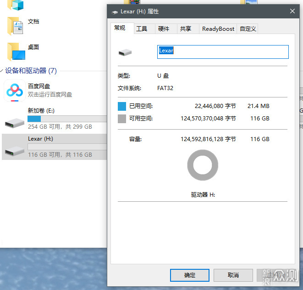303x290 pixels.
Task: Click the 容量: label
Action: click(x=135, y=139)
